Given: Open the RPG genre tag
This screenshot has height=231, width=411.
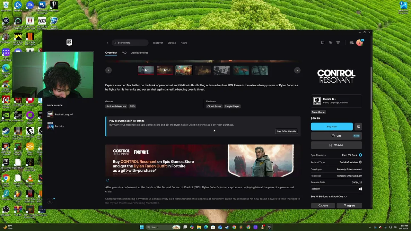Looking at the screenshot, I should tap(132, 107).
